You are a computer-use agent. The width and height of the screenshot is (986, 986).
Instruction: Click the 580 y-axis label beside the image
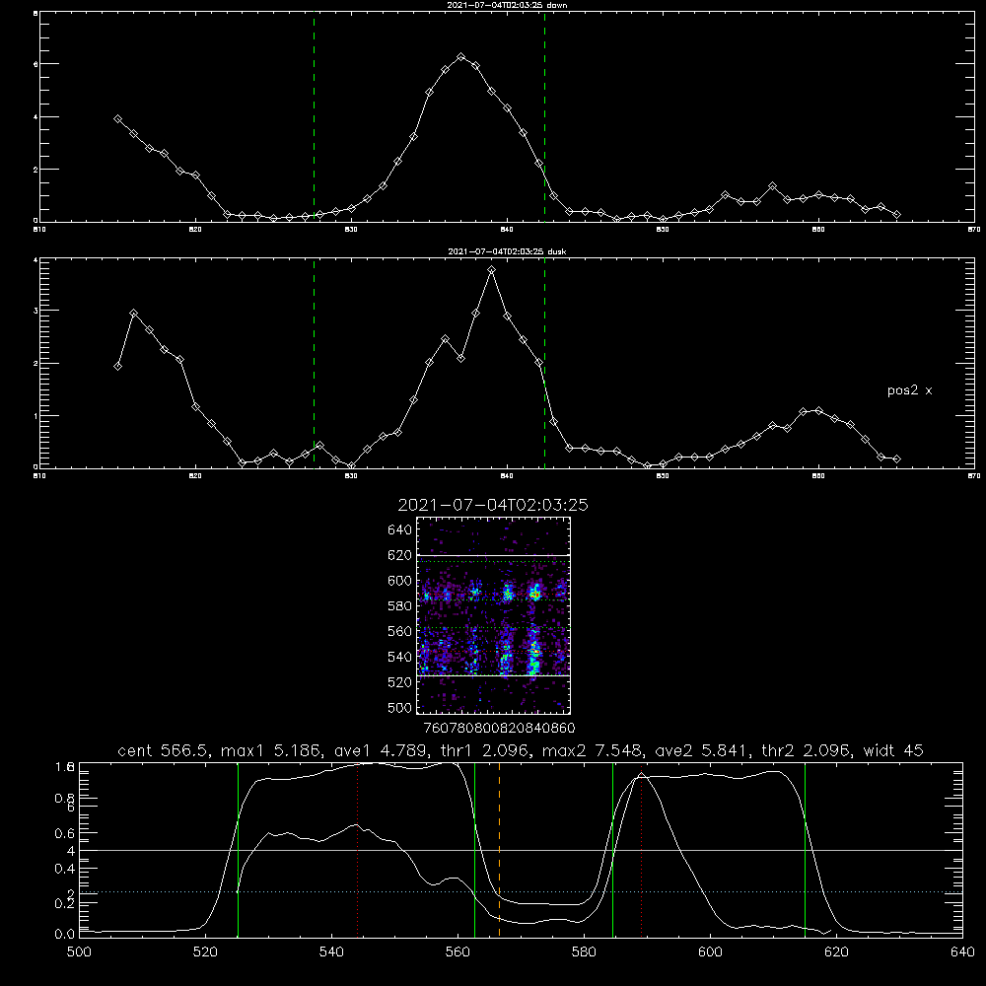(400, 606)
